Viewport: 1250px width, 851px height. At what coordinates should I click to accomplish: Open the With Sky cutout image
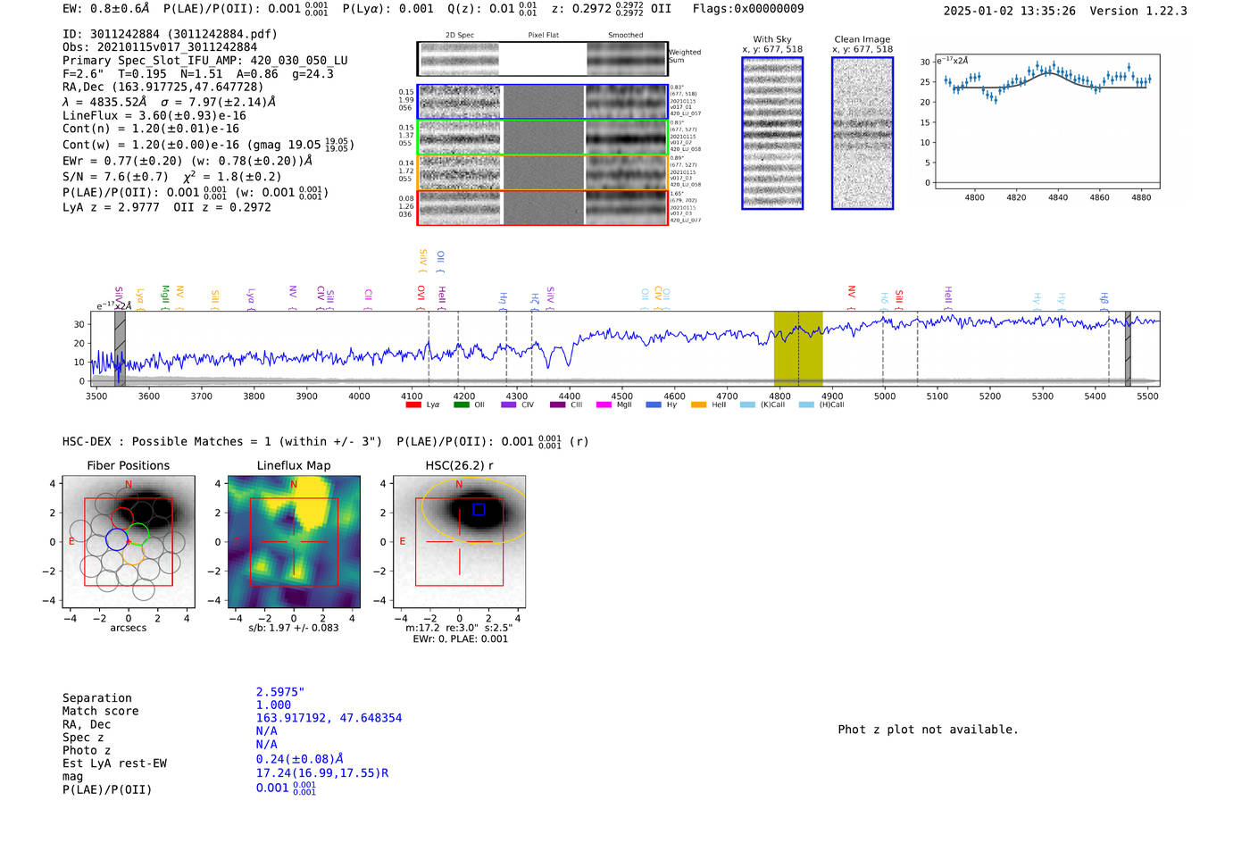(772, 133)
